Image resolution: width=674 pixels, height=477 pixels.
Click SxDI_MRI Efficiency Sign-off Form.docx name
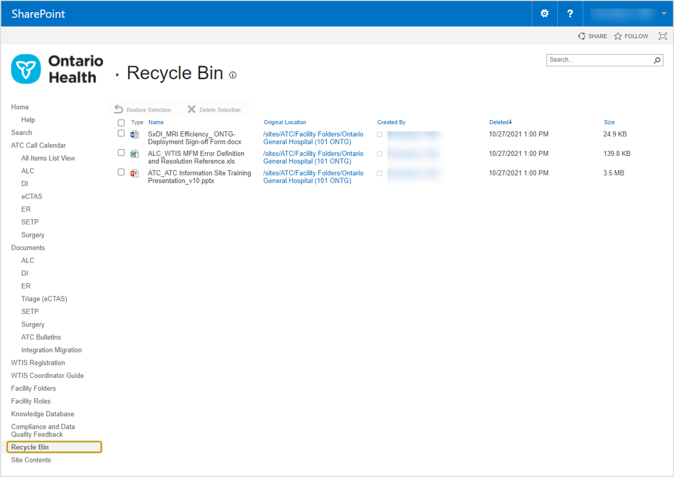[194, 138]
